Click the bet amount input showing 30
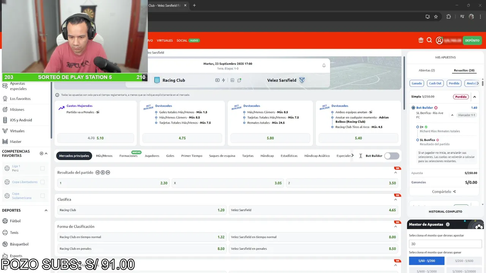 pos(445,244)
